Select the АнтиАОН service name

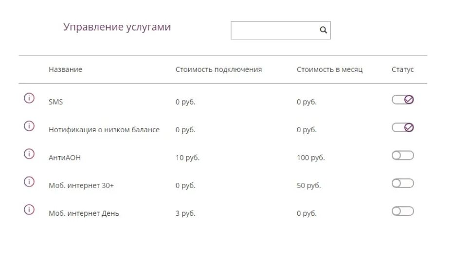coord(65,158)
